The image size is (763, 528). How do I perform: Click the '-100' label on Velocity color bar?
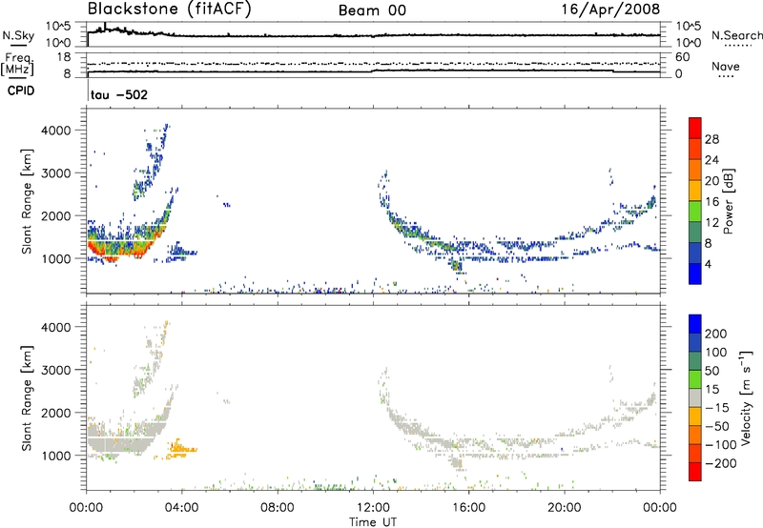coord(720,445)
